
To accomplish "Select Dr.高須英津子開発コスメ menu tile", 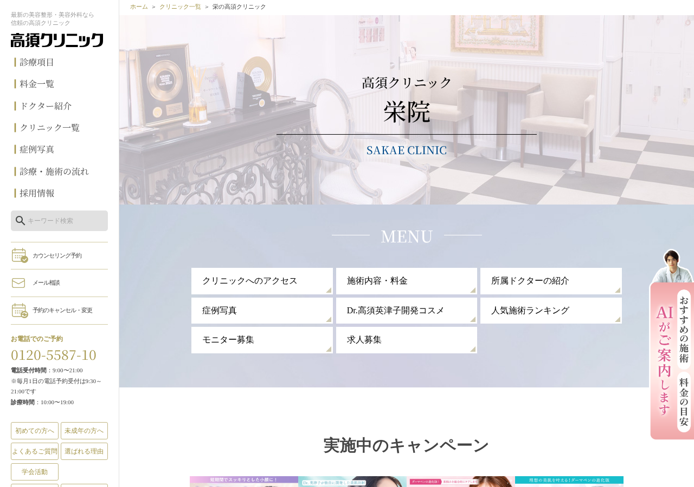I will tap(407, 311).
